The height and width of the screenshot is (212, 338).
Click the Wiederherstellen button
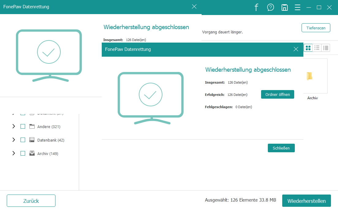point(306,201)
